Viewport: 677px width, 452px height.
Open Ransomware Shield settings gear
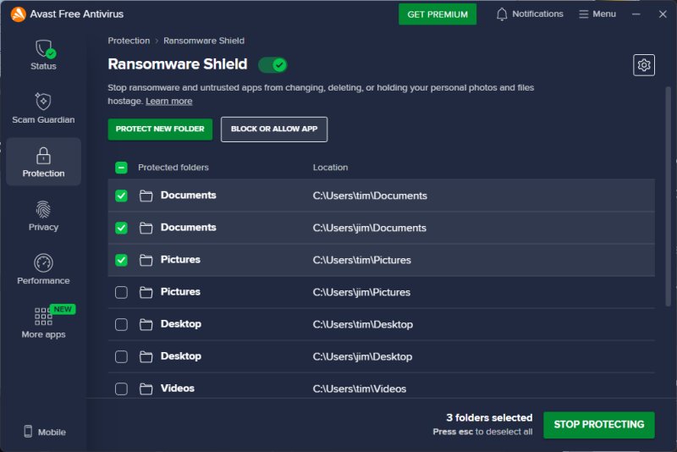[x=644, y=65]
